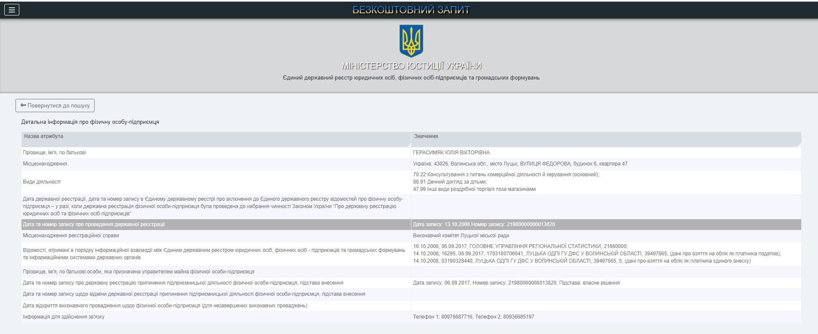
Task: Click the МІНІСТЕРСТВО ЮСТИЦІЇ УКРАЇНИ heading
Action: pos(411,66)
